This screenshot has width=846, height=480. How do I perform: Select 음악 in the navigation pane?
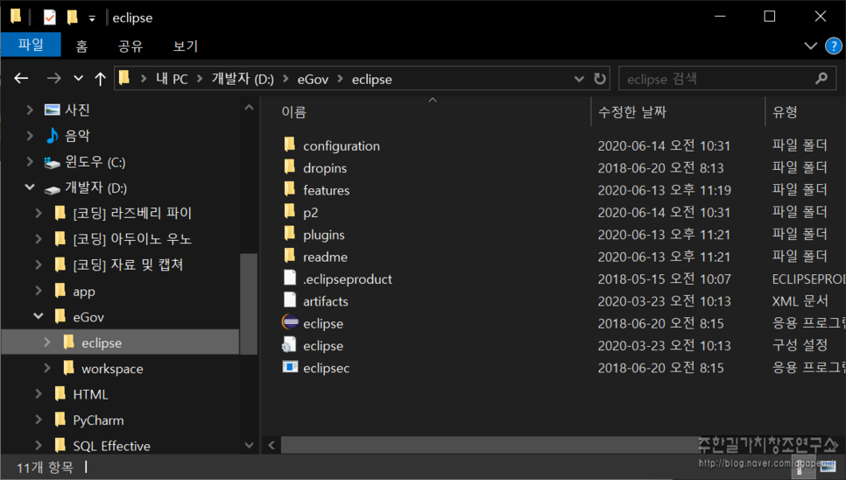(x=77, y=136)
